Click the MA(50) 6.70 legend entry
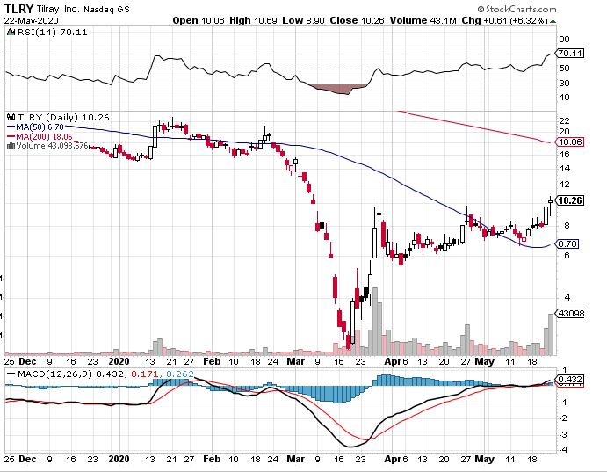The width and height of the screenshot is (607, 472). click(36, 127)
